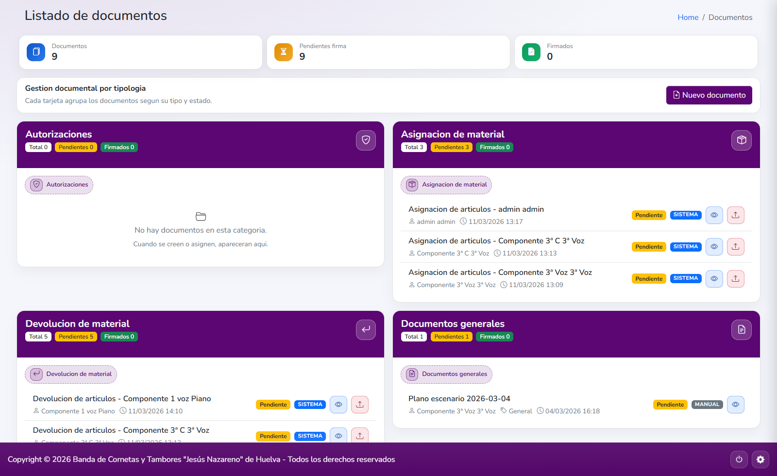Screen dimensions: 777x476
Task: Open the Documentos breadcrumb entry
Action: pyautogui.click(x=730, y=17)
